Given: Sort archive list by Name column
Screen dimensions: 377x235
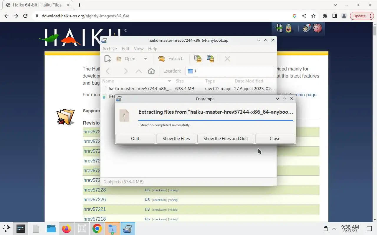Looking at the screenshot, I should click(137, 81).
